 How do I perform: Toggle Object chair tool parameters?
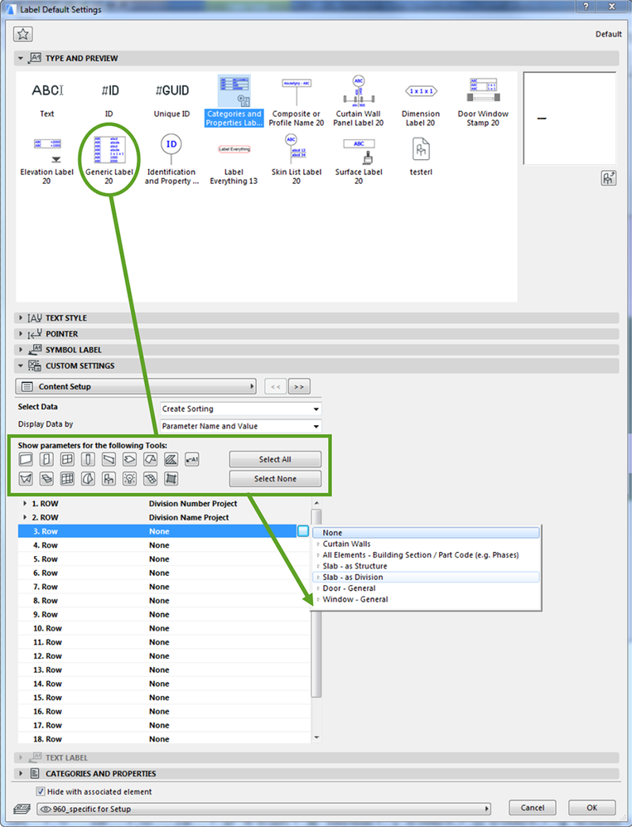click(x=109, y=479)
